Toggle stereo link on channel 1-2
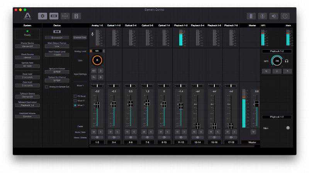 point(97,137)
